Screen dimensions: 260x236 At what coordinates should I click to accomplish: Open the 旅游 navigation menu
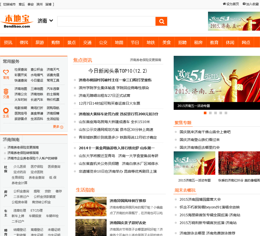(x=40, y=42)
